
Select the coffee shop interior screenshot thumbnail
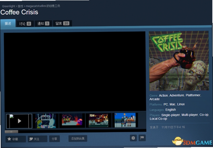[98, 120]
